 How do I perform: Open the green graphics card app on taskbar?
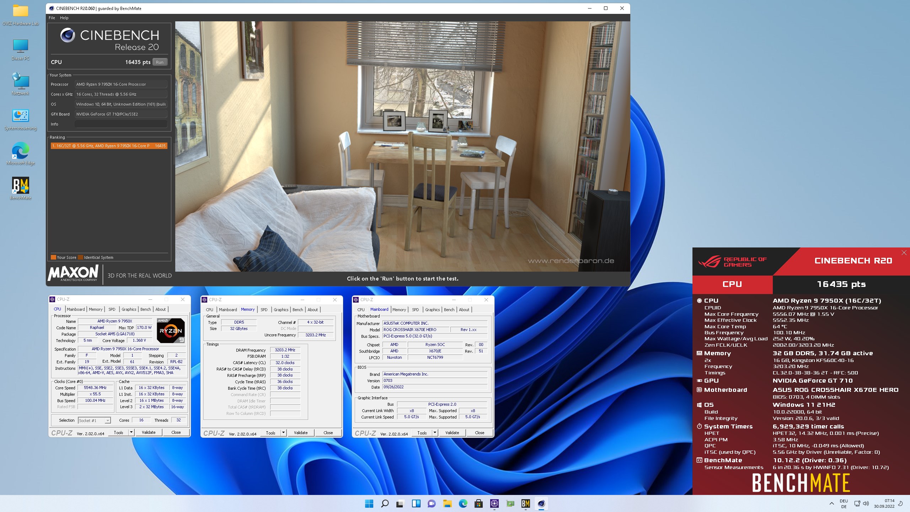coord(510,503)
